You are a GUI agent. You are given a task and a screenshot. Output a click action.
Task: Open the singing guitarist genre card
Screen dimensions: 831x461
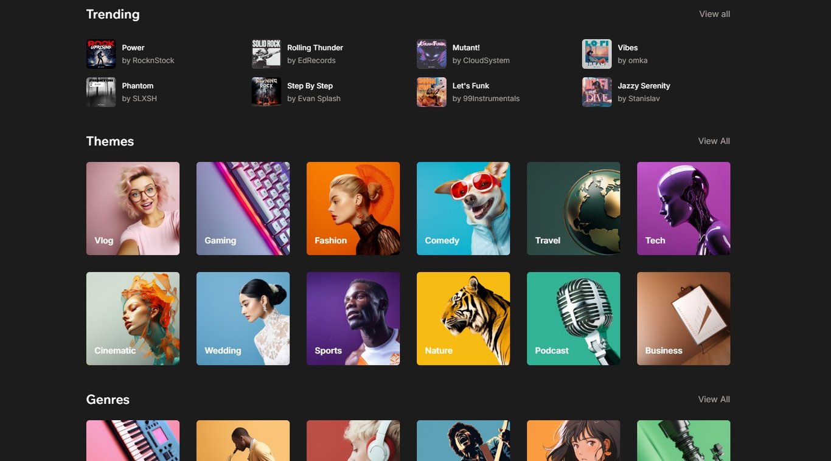463,441
